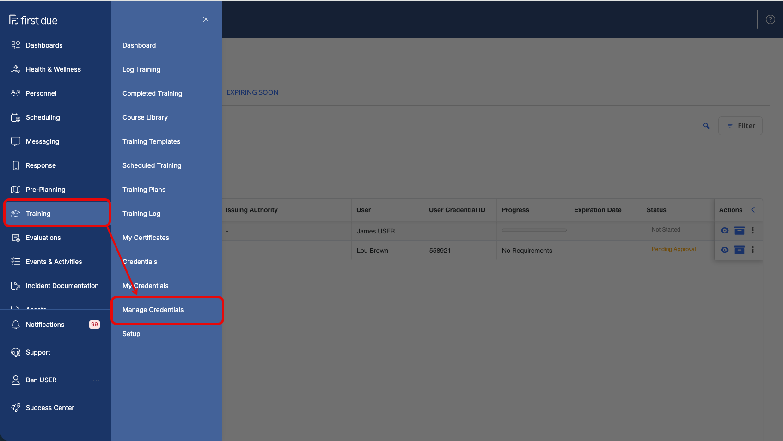Open more options for James USER row

752,230
